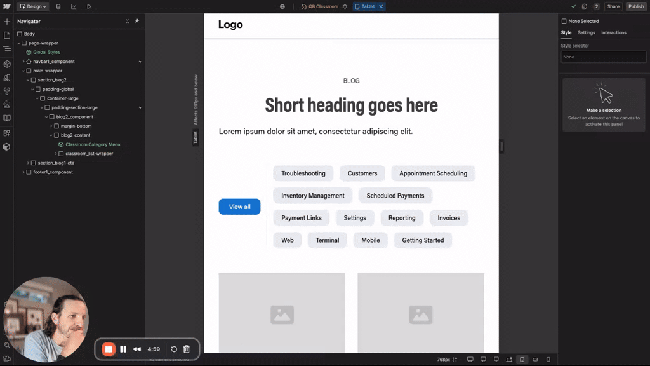
Task: Click the canvas right-edge resize handle
Action: click(501, 147)
